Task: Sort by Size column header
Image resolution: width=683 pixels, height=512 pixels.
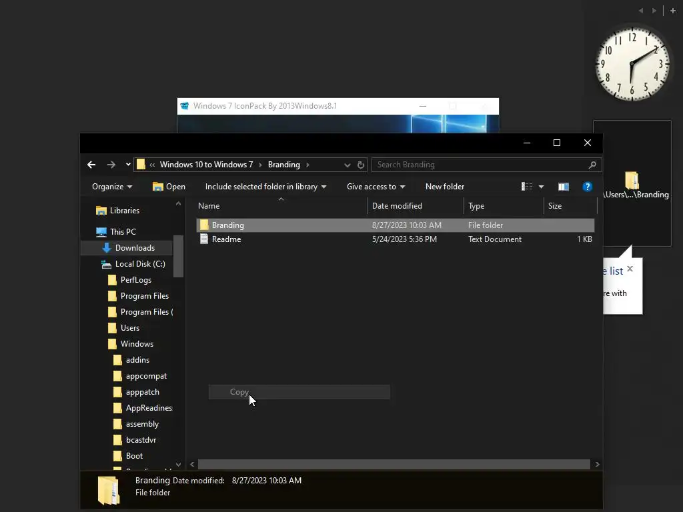Action: click(x=570, y=205)
